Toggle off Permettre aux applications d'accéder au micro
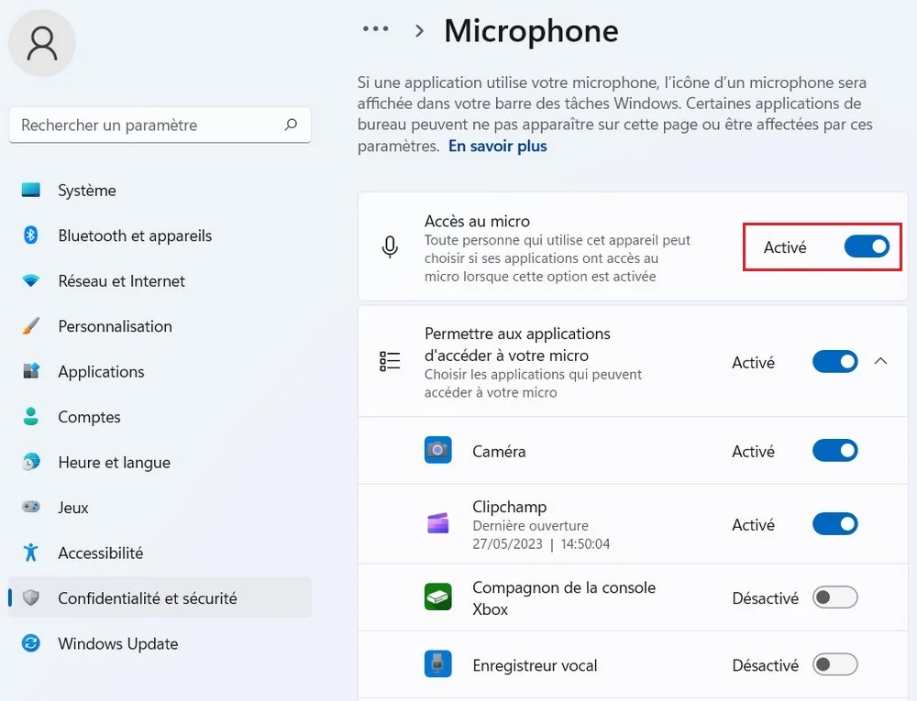 (x=834, y=361)
